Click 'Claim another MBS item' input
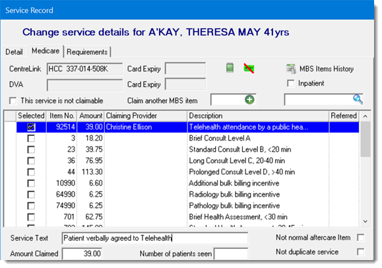This screenshot has width=382, height=268. tap(228, 100)
